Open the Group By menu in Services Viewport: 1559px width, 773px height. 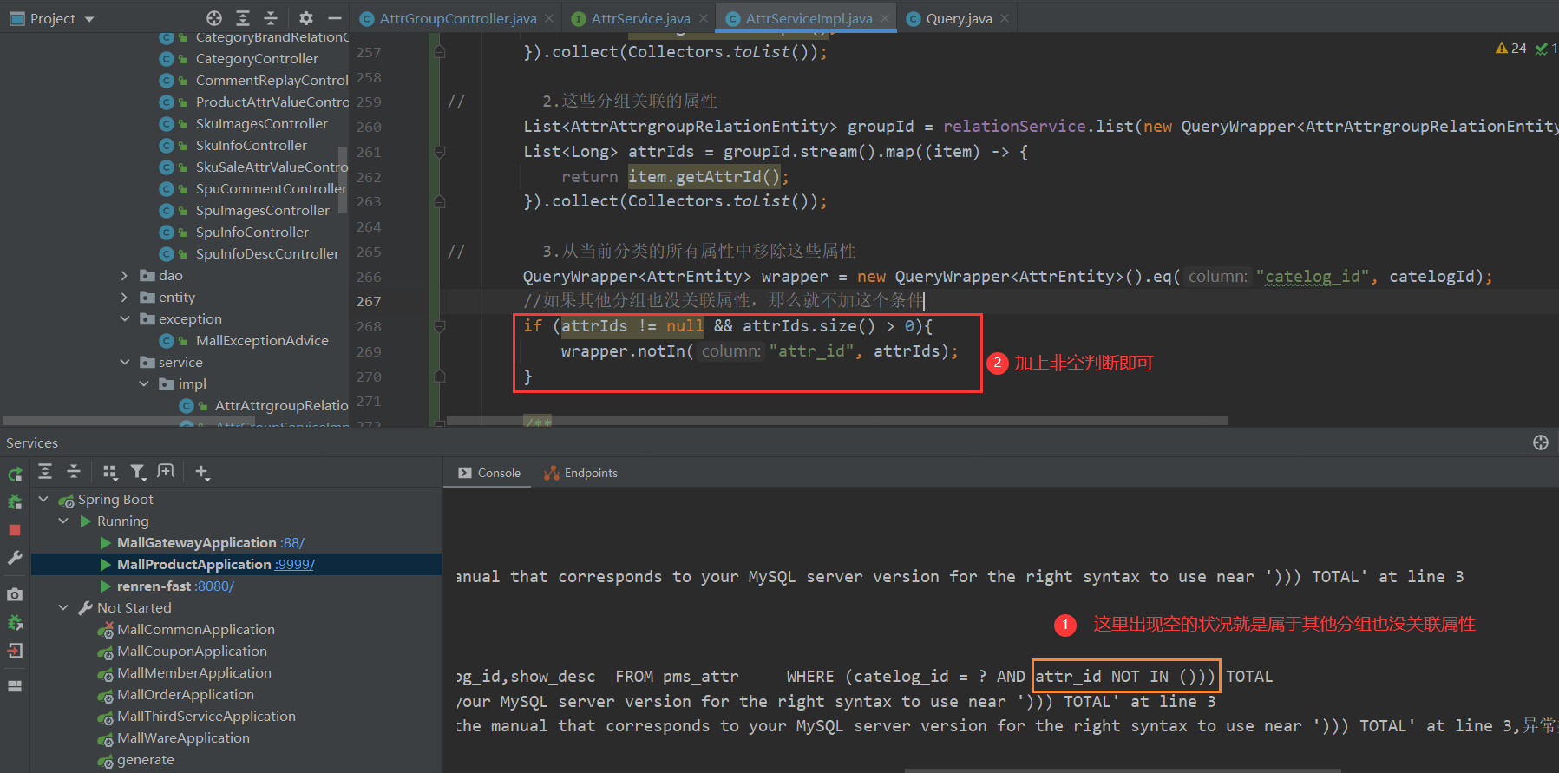point(110,471)
